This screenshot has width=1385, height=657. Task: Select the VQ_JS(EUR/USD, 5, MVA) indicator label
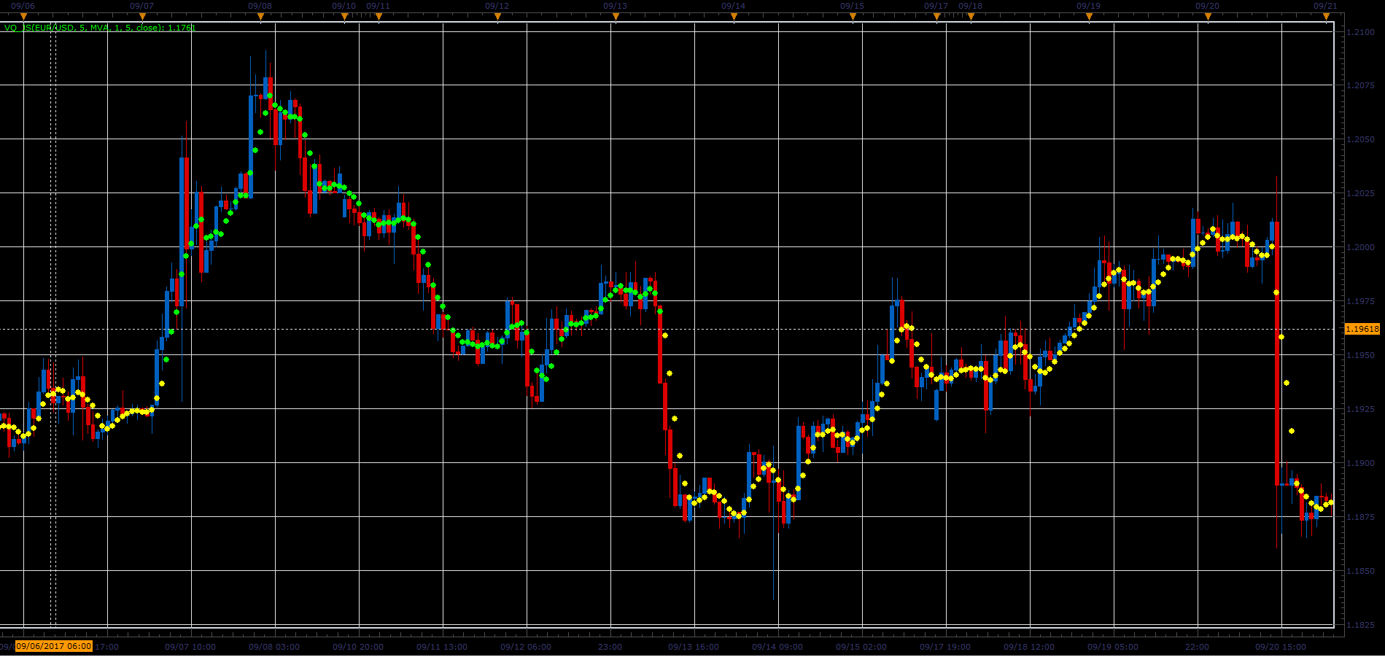[100, 28]
